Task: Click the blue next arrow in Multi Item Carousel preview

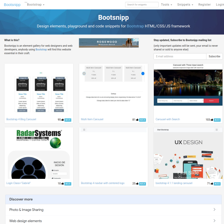Action: point(143,74)
